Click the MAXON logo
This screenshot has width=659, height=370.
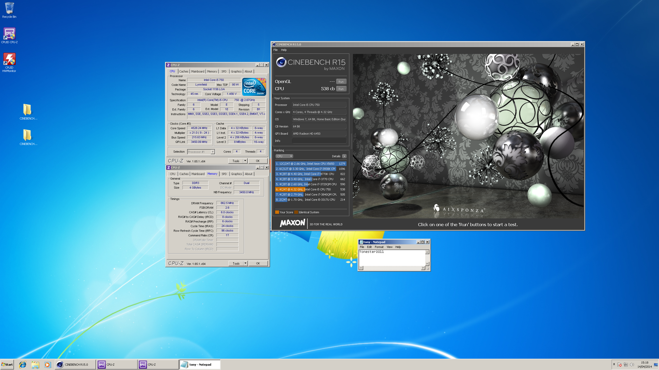click(293, 223)
